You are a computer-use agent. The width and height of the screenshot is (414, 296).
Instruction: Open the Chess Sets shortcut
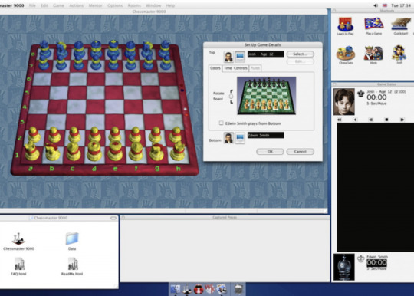tap(346, 53)
